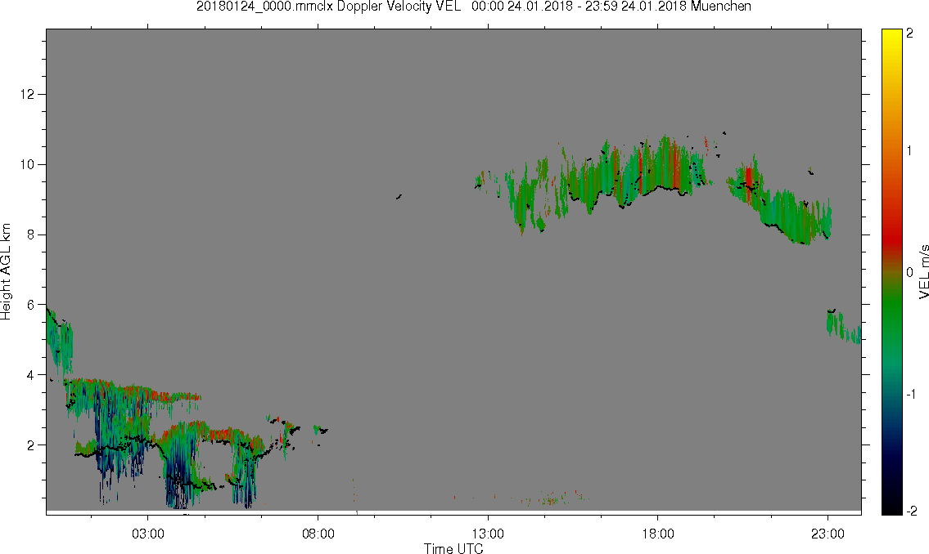Click the height axis label '12'

pyautogui.click(x=27, y=94)
